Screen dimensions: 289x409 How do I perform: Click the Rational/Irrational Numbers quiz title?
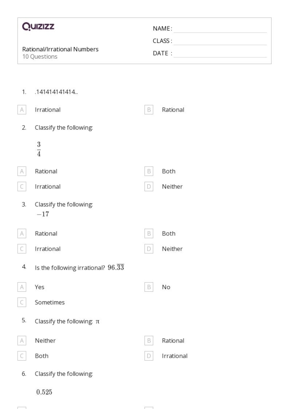click(x=60, y=50)
